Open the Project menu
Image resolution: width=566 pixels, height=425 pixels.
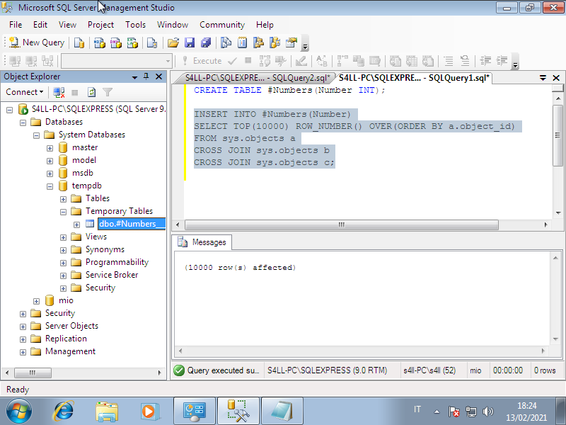coord(100,25)
